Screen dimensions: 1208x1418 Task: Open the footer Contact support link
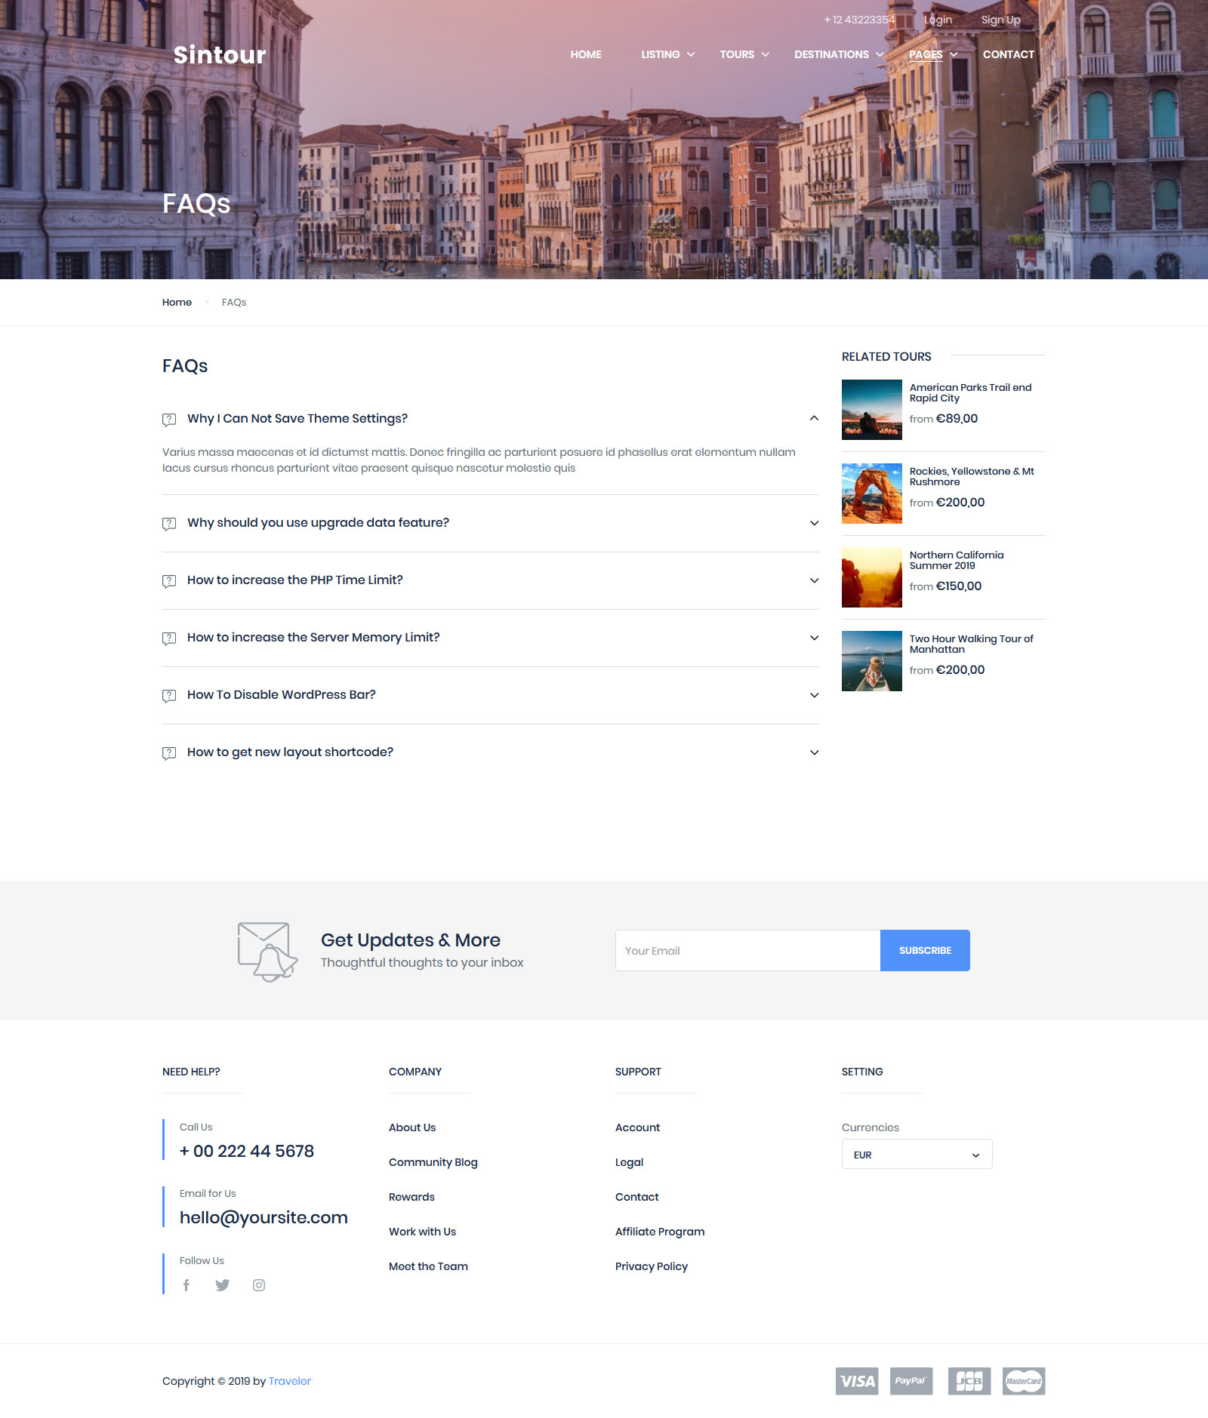(x=636, y=1197)
